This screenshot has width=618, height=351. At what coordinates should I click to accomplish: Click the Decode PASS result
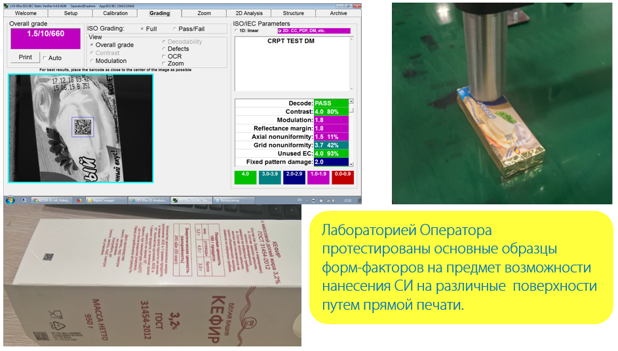coord(331,103)
